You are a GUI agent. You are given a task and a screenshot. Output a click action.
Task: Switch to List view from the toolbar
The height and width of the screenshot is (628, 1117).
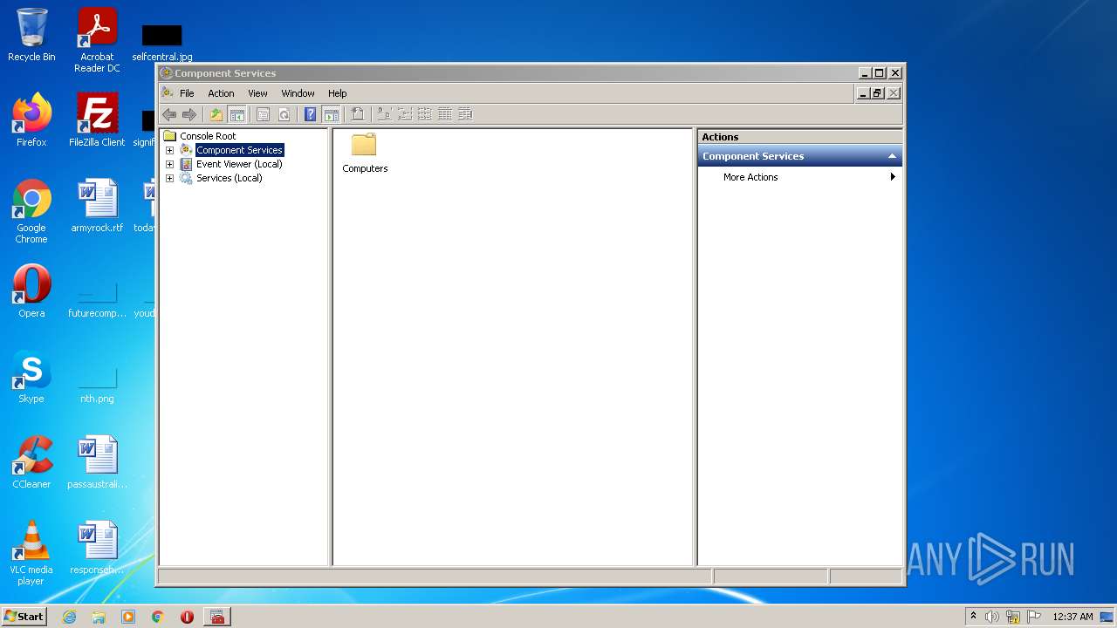click(x=424, y=114)
